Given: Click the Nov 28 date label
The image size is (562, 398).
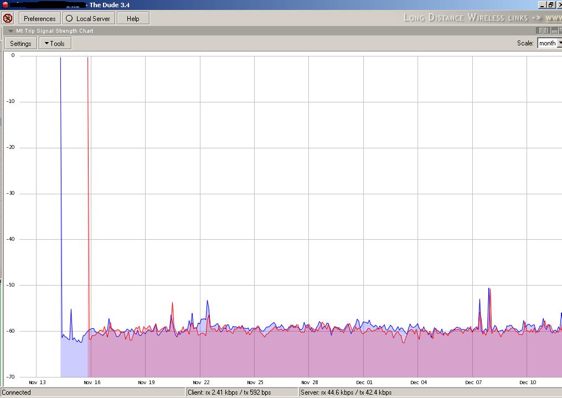Looking at the screenshot, I should point(310,383).
